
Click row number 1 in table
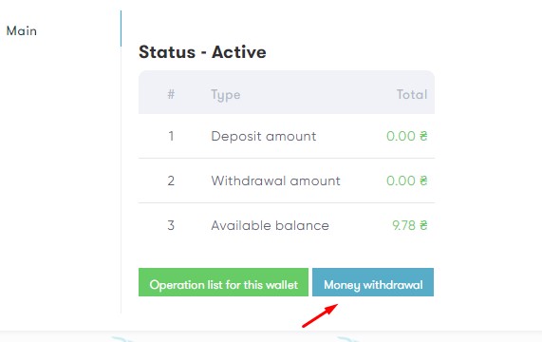pyautogui.click(x=171, y=136)
